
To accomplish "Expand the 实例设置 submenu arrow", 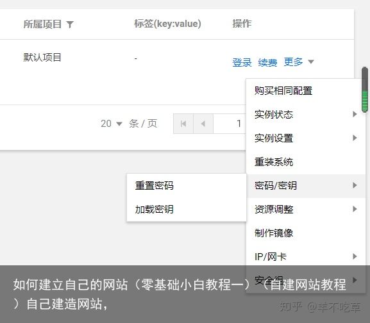I will point(355,138).
